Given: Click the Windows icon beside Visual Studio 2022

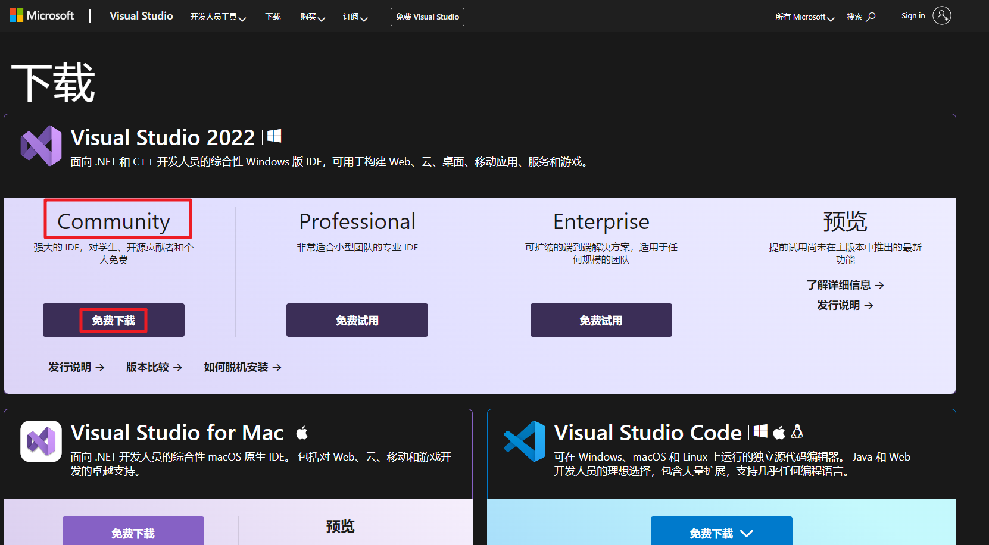Looking at the screenshot, I should pos(274,137).
